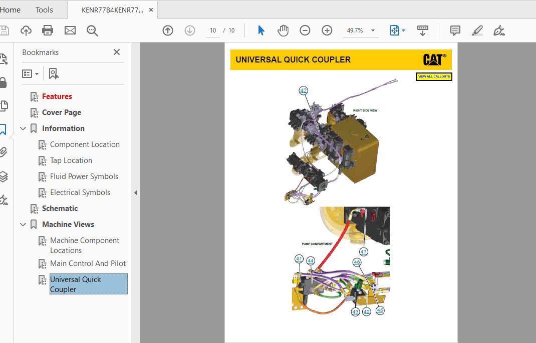Collapse the Machine Views bookmark group
The width and height of the screenshot is (536, 343).
pyautogui.click(x=23, y=224)
